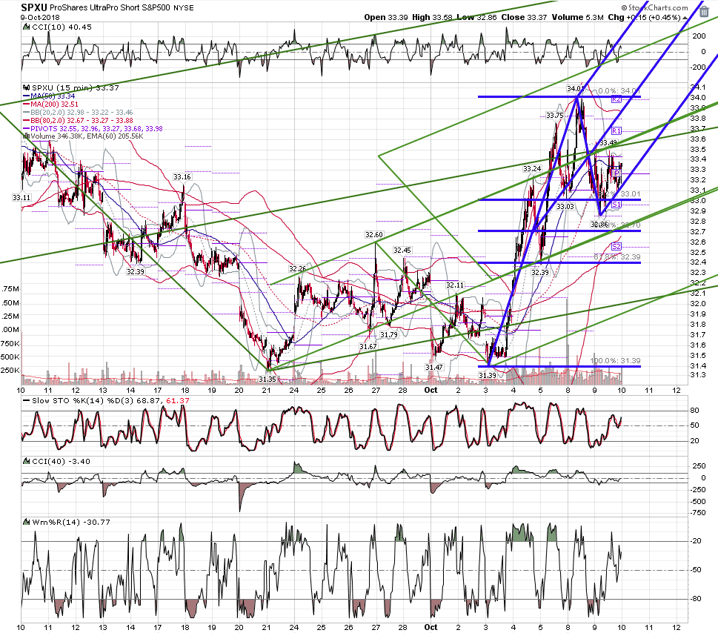Click the 31.35 low price label
The height and width of the screenshot is (633, 718).
coord(267,380)
